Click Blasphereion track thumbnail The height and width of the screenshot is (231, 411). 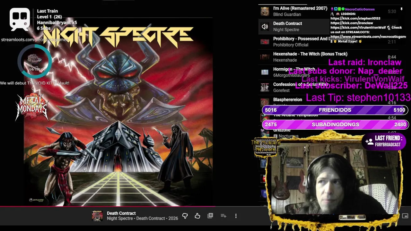click(x=265, y=102)
